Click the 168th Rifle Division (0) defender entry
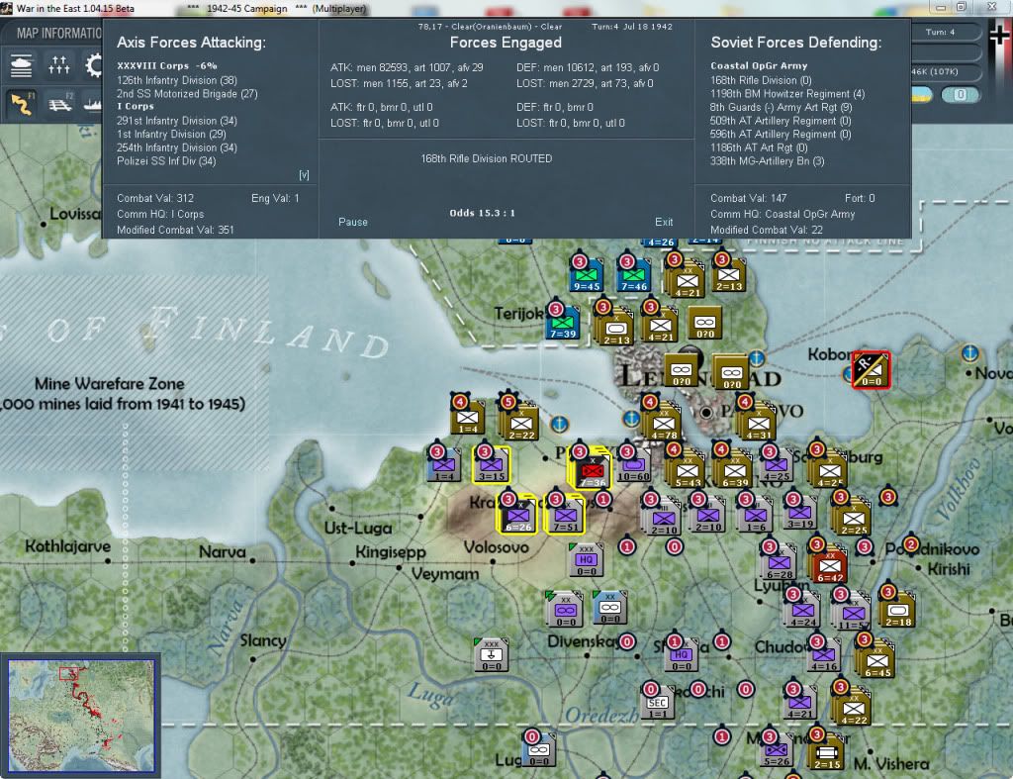This screenshot has width=1013, height=779. pos(761,80)
